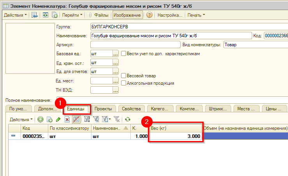Click the Copy unit icon
The height and width of the screenshot is (176, 288).
pos(49,119)
